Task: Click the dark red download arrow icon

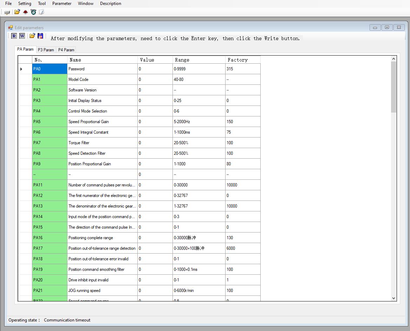Action: click(25, 12)
